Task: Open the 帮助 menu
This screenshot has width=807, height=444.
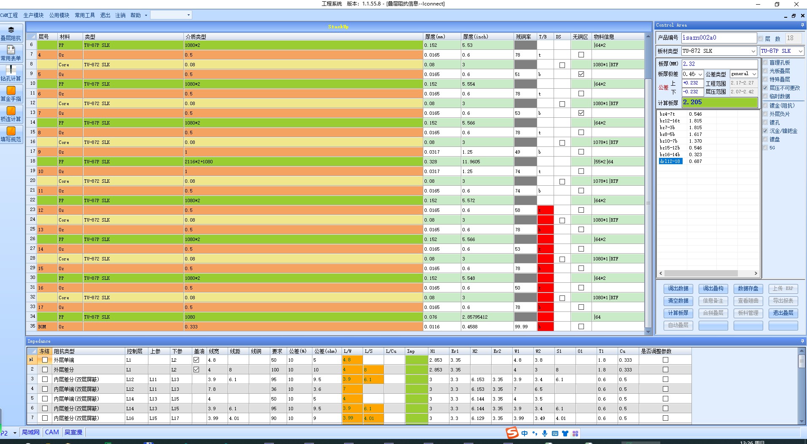Action: tap(136, 15)
